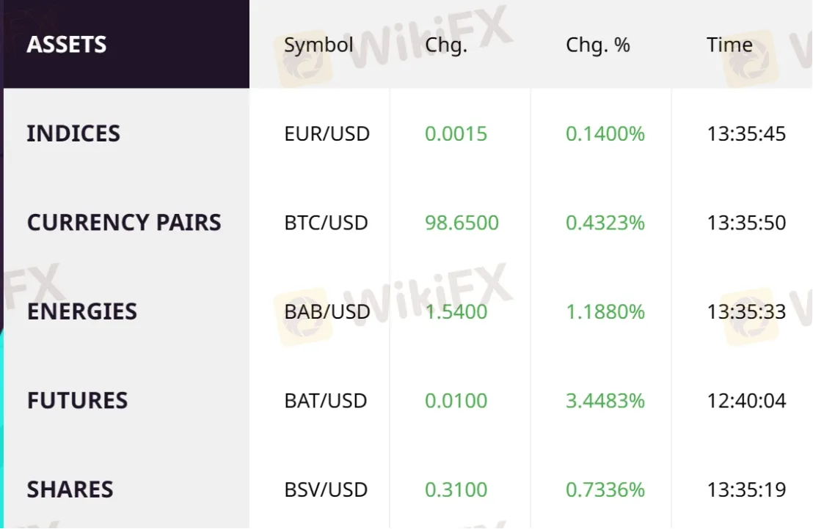Image resolution: width=813 pixels, height=529 pixels.
Task: Switch to CURRENCY PAIRS category
Action: (124, 223)
